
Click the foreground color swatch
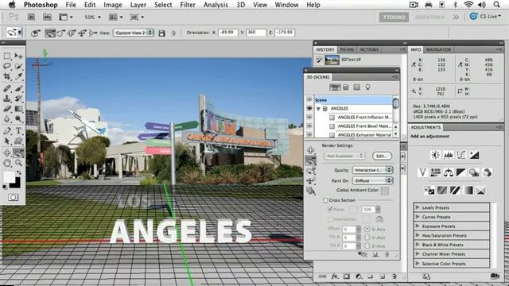[x=9, y=177]
